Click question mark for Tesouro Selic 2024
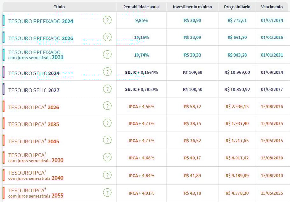Viewport: 290px width, 202px height. [107, 72]
